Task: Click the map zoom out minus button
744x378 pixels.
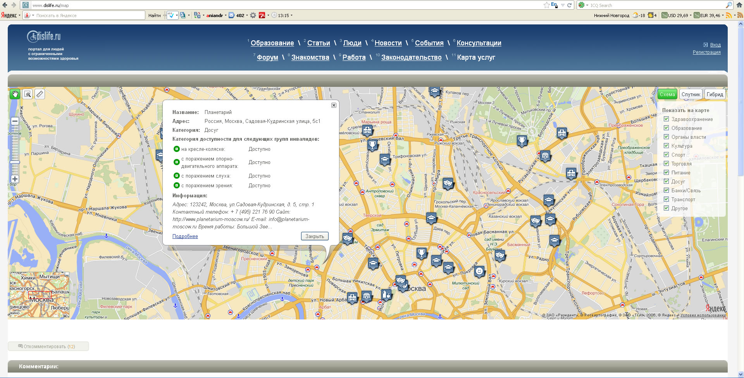Action: (15, 121)
